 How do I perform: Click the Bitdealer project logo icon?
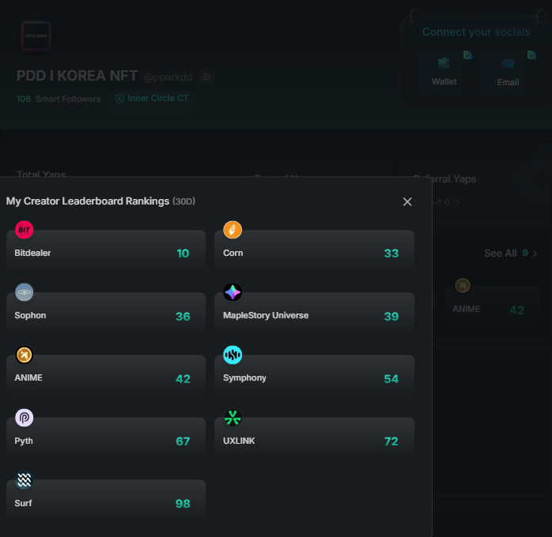coord(24,230)
